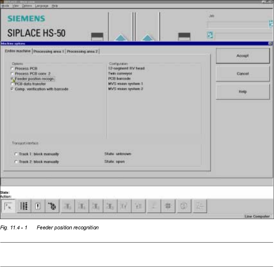Click the right blue conveyor arrow
Viewport: 274px width, 267px height.
[x=148, y=38]
